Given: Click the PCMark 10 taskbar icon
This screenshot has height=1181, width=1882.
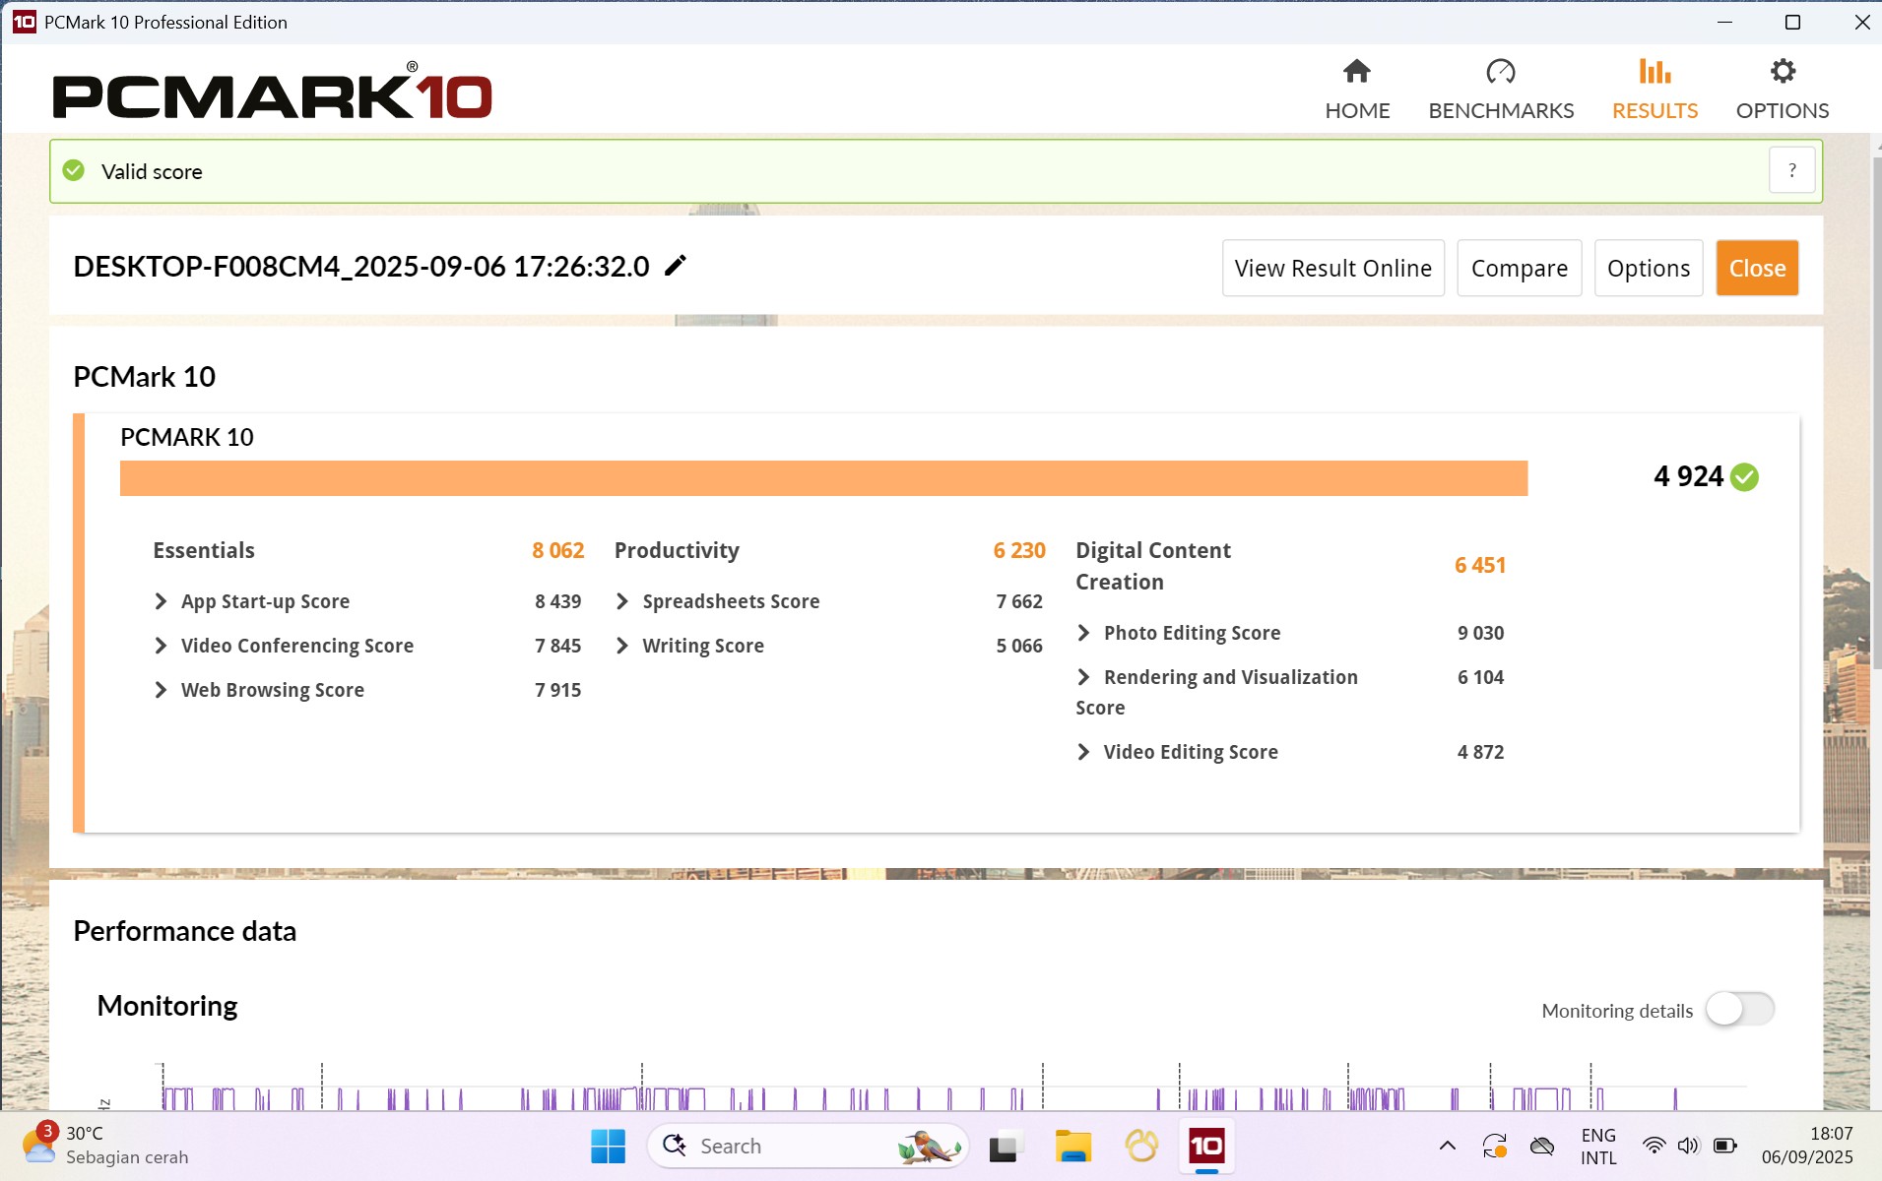Looking at the screenshot, I should 1205,1147.
